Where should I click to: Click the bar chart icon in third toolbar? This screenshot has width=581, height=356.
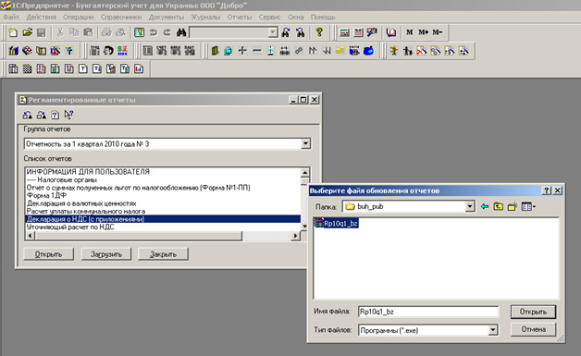(139, 68)
